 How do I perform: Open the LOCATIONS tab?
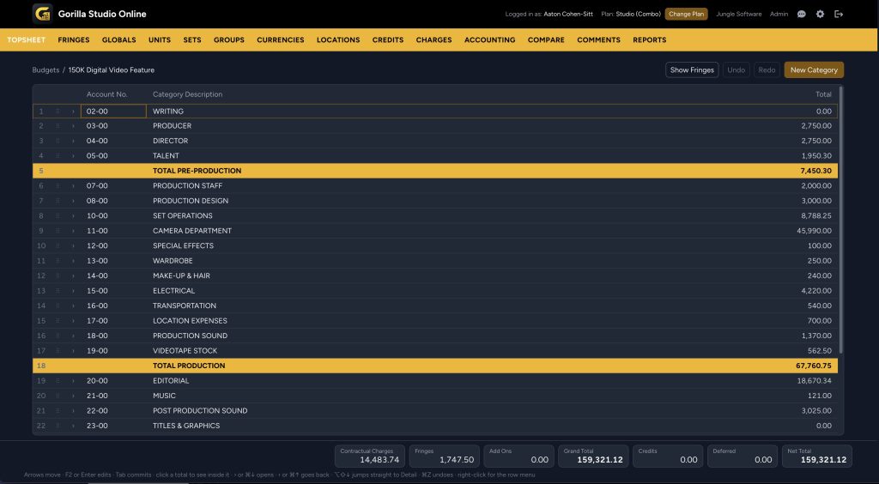click(x=338, y=39)
